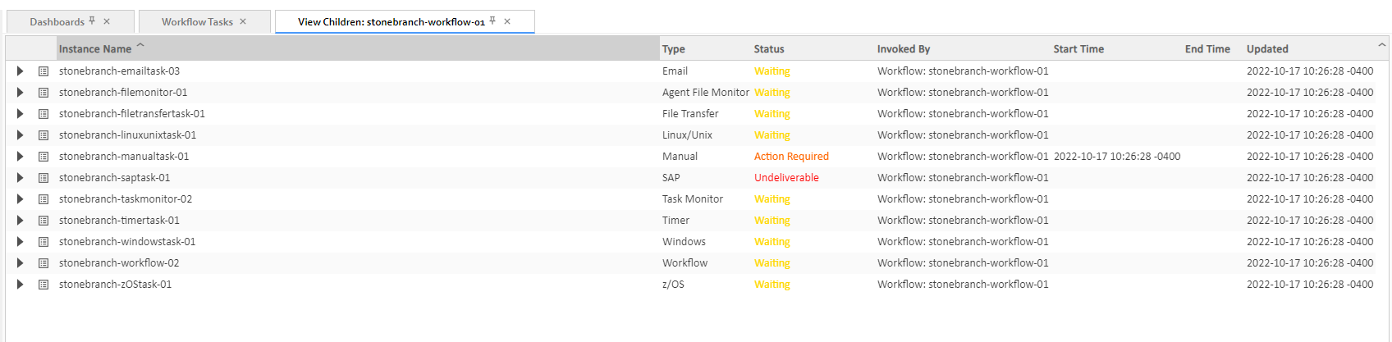Expand the stonebranch-taskmonitor-02 row
Screen dimensions: 1392x342
[21, 199]
